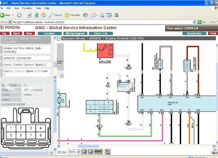Open the address bar dropdown

pyautogui.click(x=194, y=22)
